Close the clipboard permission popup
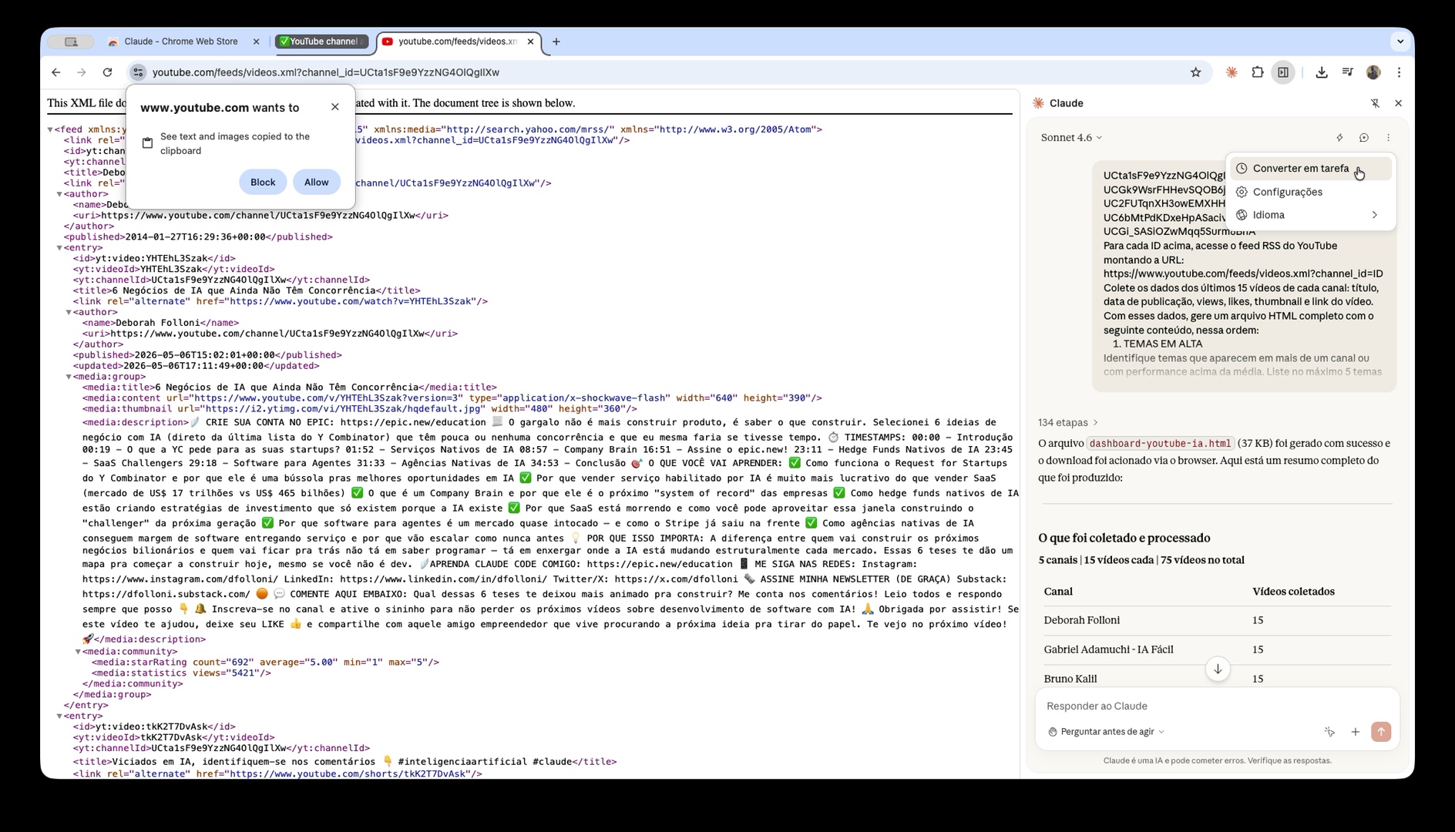This screenshot has width=1455, height=832. pyautogui.click(x=335, y=107)
